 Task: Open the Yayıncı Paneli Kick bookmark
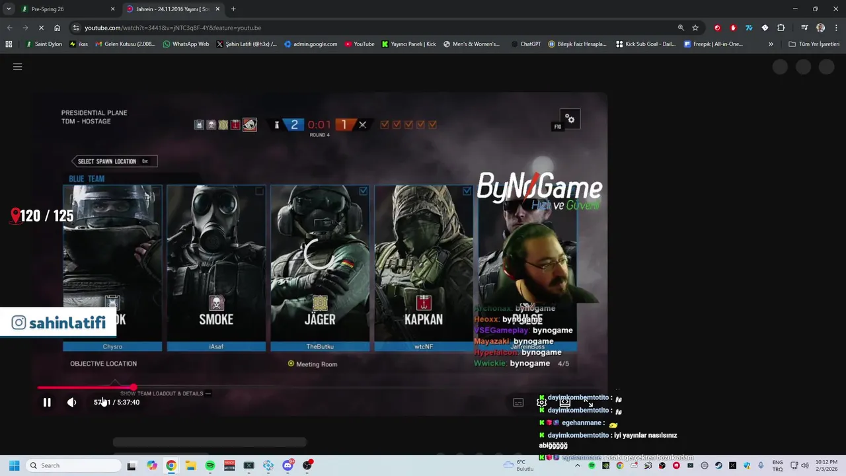click(x=409, y=44)
